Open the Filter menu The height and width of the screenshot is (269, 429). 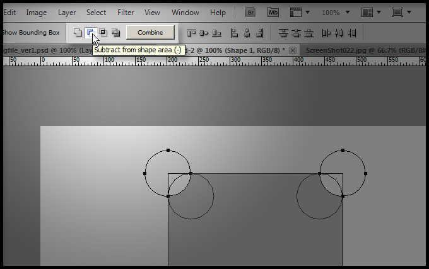[x=126, y=12]
